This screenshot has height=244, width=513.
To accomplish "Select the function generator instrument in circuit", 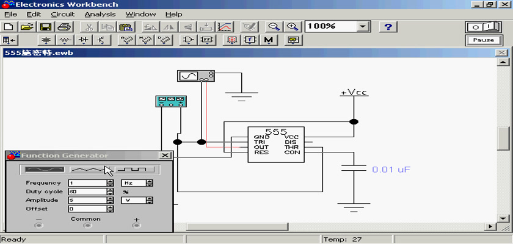I will pyautogui.click(x=171, y=101).
